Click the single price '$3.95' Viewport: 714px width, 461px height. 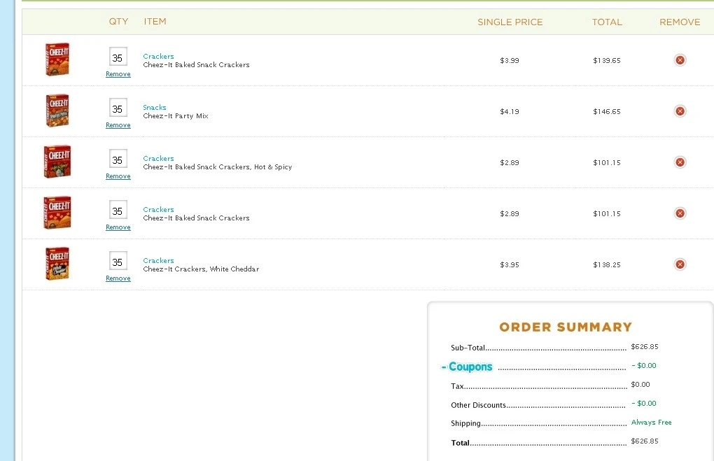coord(510,265)
